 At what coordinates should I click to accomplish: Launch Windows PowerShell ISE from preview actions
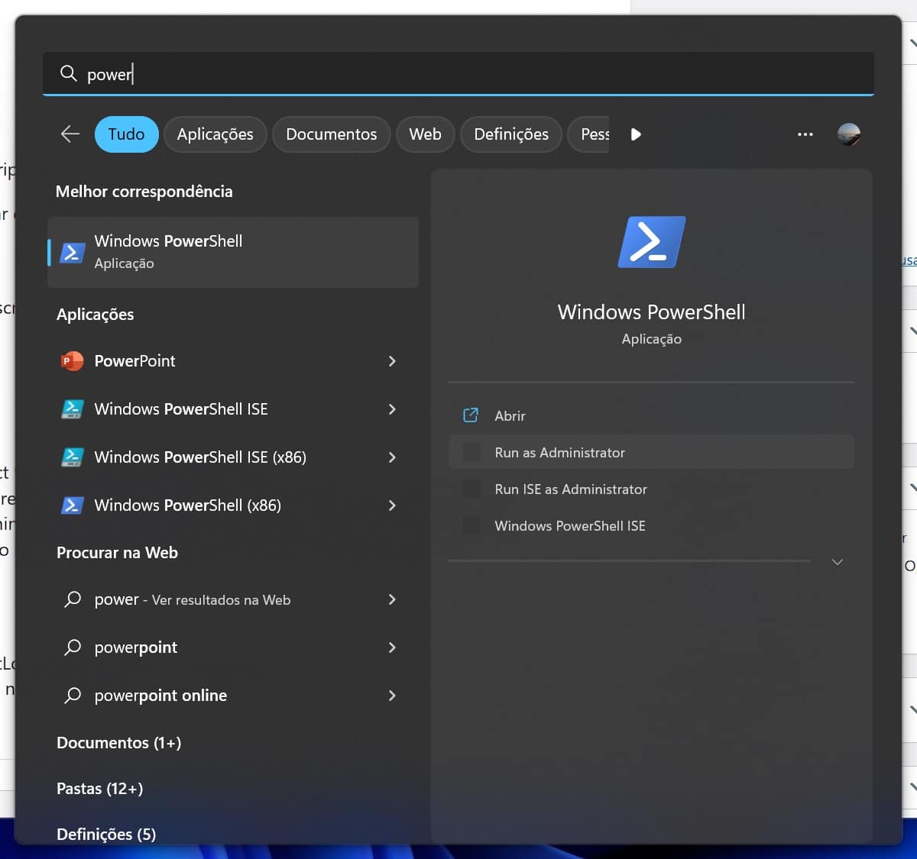[x=651, y=526]
